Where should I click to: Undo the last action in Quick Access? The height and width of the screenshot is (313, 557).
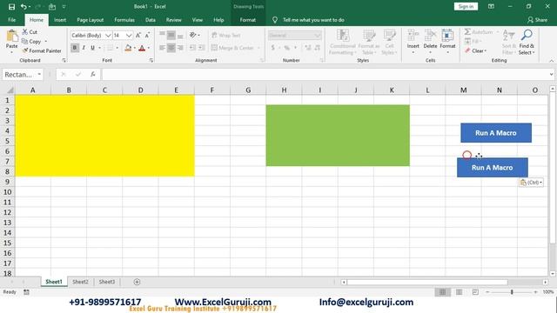click(23, 7)
